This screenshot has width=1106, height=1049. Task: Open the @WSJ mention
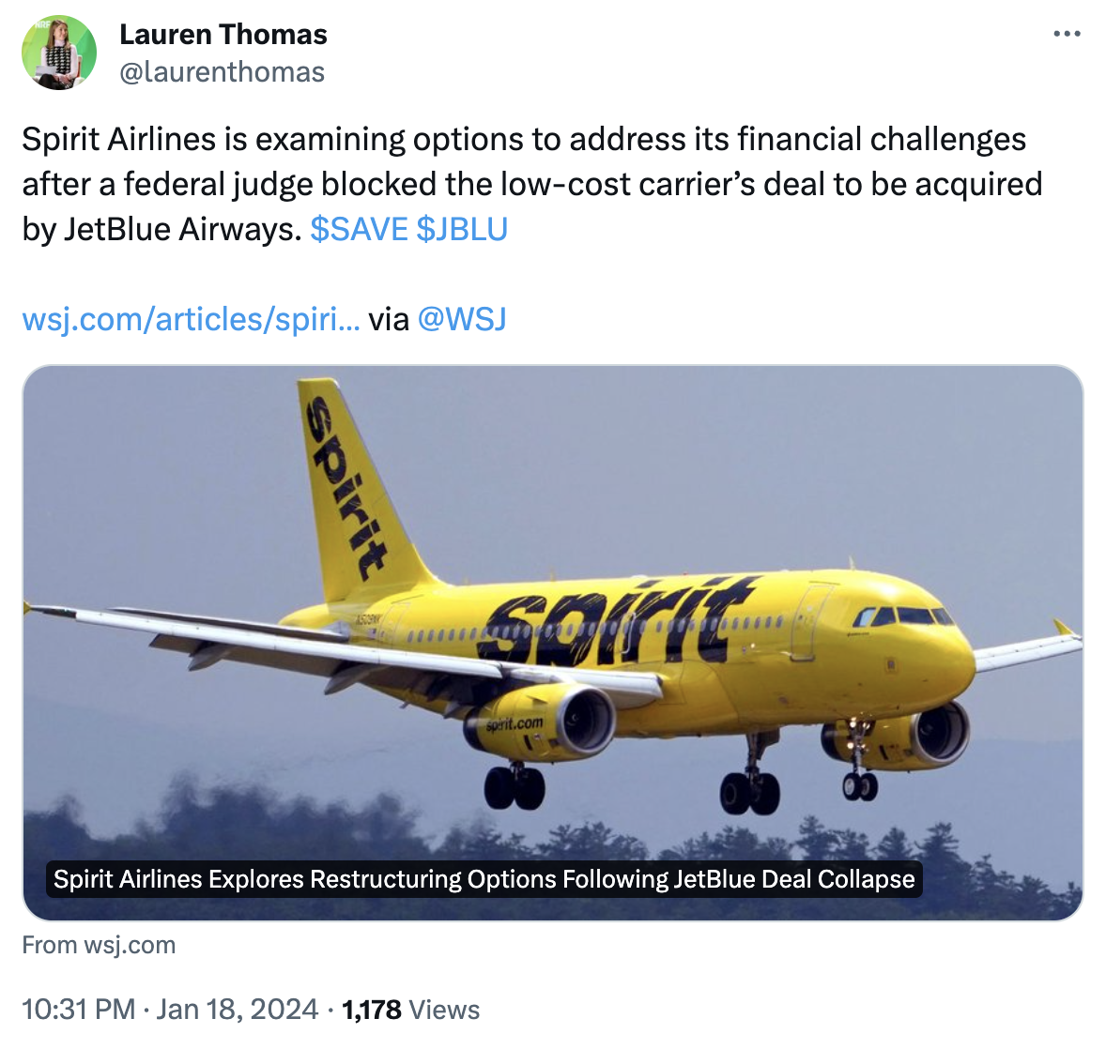click(x=461, y=320)
